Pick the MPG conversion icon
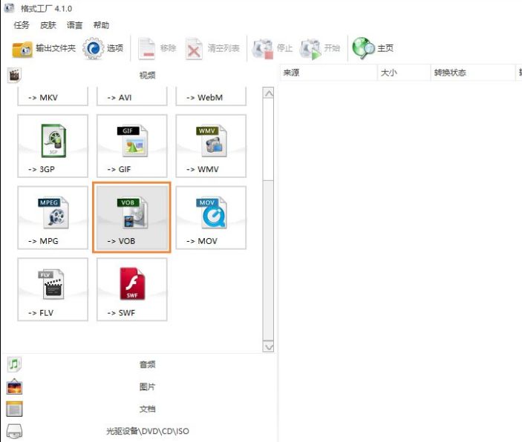The width and height of the screenshot is (522, 442). click(x=53, y=218)
